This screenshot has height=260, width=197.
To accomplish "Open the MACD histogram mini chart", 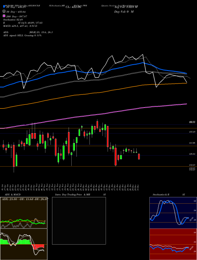I will click(x=24, y=244).
